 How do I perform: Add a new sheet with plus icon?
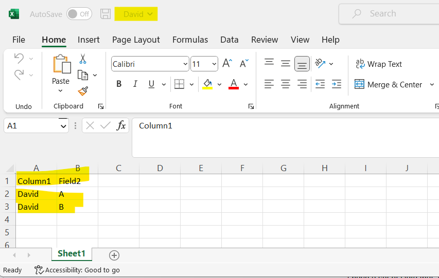point(114,255)
